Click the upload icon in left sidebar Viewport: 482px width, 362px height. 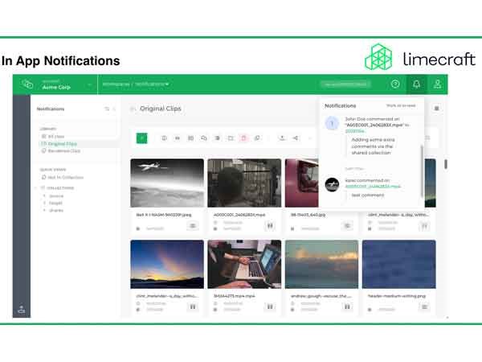coord(22,311)
